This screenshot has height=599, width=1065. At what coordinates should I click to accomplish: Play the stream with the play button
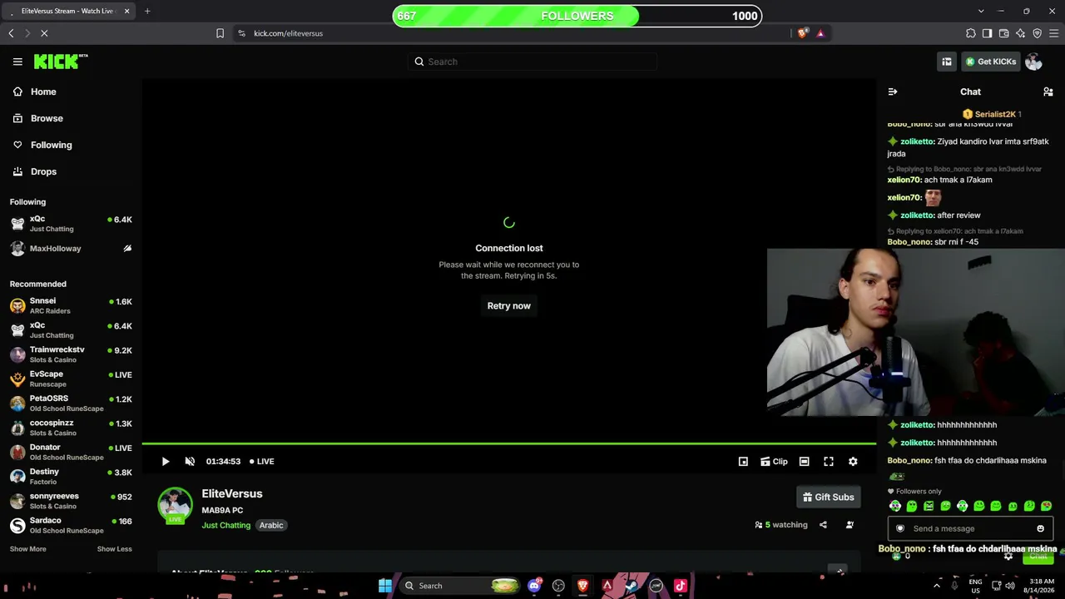click(x=166, y=462)
